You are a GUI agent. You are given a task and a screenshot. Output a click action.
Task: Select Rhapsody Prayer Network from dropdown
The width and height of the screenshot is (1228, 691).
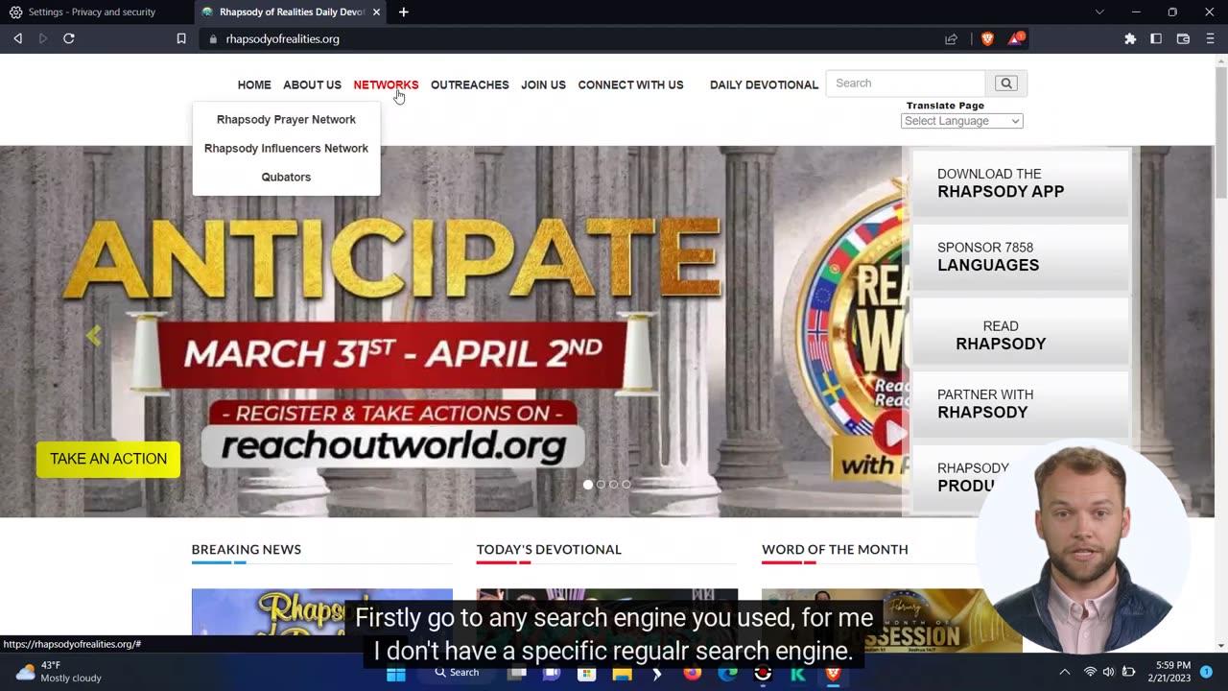tap(286, 119)
